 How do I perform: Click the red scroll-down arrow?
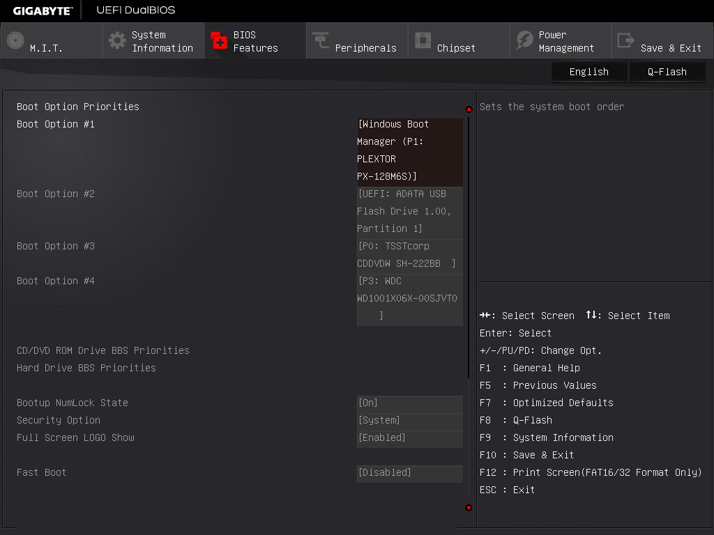point(469,508)
